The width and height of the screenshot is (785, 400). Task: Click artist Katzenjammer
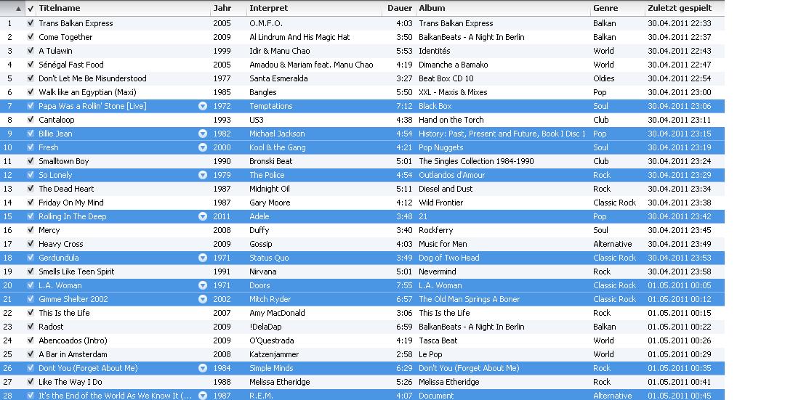coord(274,354)
